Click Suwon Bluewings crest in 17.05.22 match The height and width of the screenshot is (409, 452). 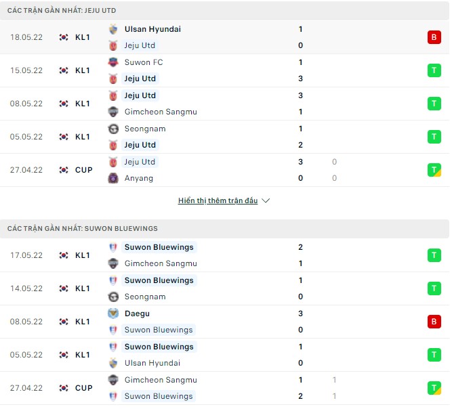(x=113, y=247)
